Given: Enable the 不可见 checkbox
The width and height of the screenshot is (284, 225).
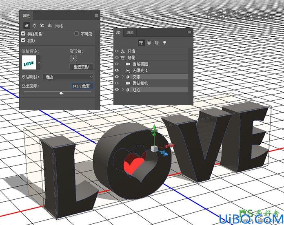Looking at the screenshot, I should (77, 33).
